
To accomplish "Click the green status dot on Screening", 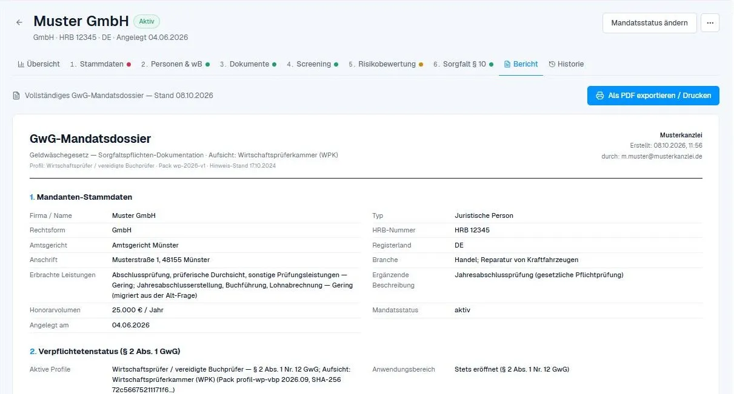I will point(336,64).
